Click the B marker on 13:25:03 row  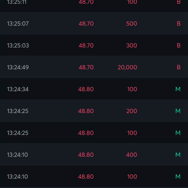(x=179, y=45)
